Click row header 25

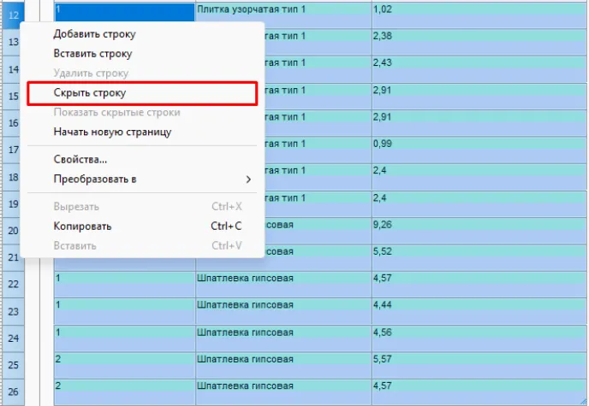(13, 366)
